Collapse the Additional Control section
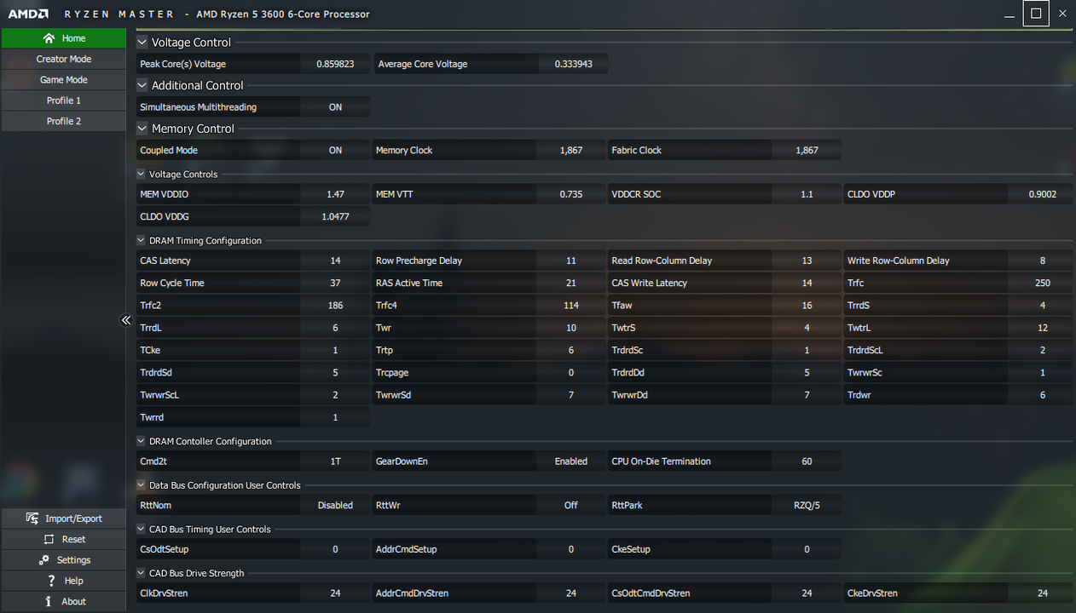The width and height of the screenshot is (1076, 613). (142, 85)
